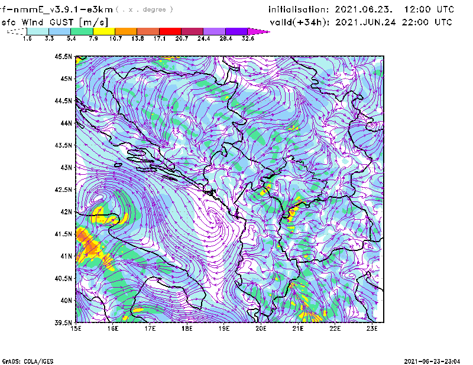Click the latitude label "42.5N"
The image size is (473, 365).
click(63, 190)
